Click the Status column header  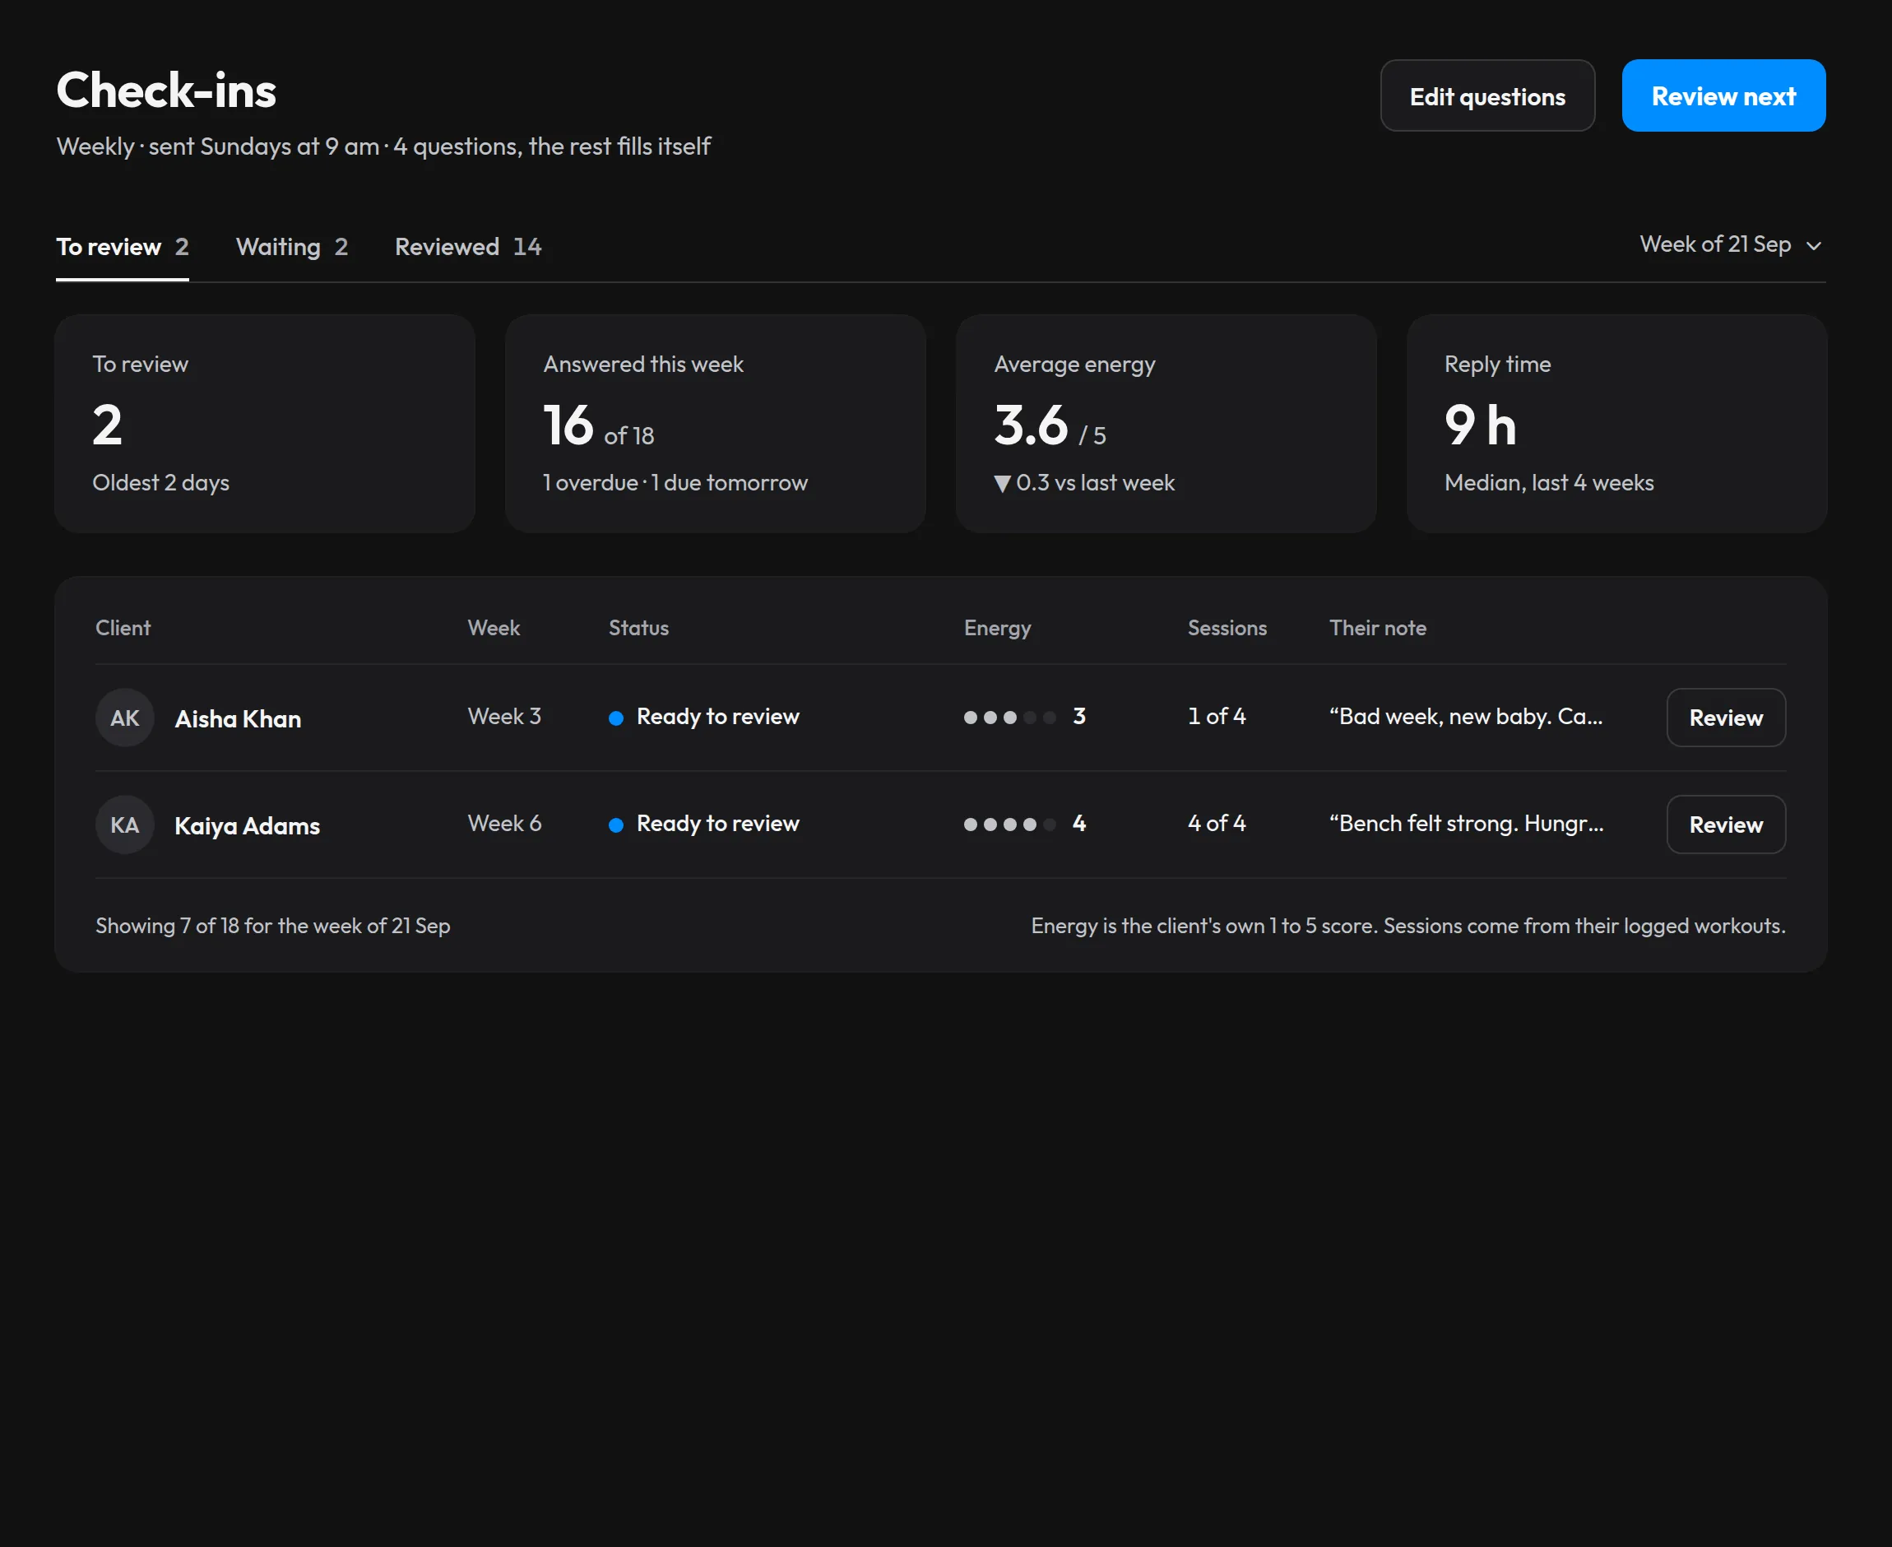click(638, 628)
